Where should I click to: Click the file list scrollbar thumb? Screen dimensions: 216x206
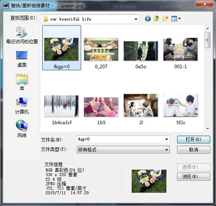(x=207, y=40)
